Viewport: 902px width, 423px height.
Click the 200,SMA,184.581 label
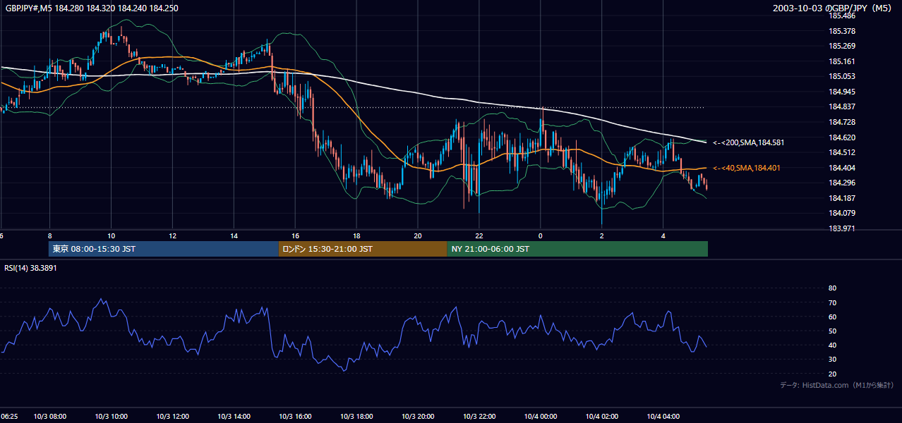pyautogui.click(x=748, y=142)
